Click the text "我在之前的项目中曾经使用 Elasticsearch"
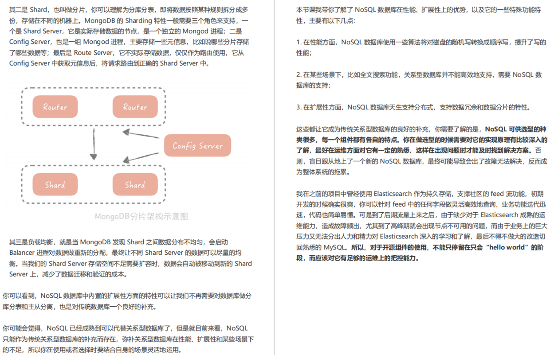The image size is (550, 355). pyautogui.click(x=354, y=194)
